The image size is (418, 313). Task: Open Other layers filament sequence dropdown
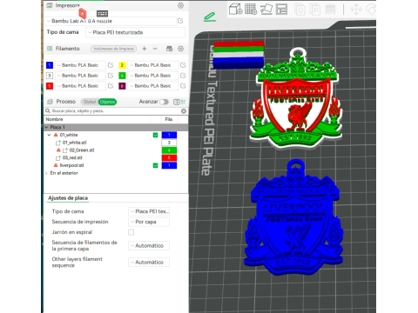[x=149, y=262]
